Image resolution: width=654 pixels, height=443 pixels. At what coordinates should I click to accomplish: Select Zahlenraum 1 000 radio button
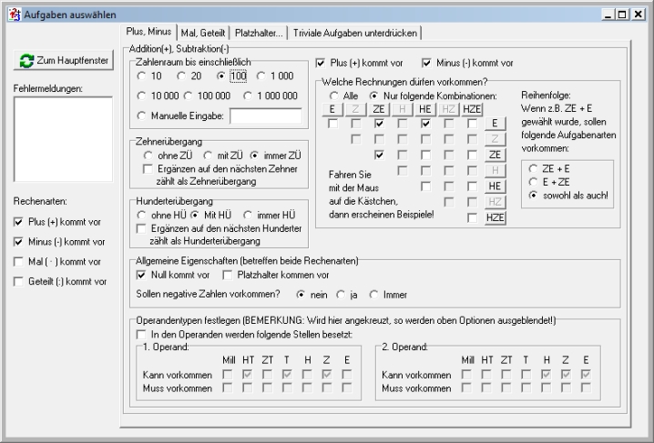[262, 76]
